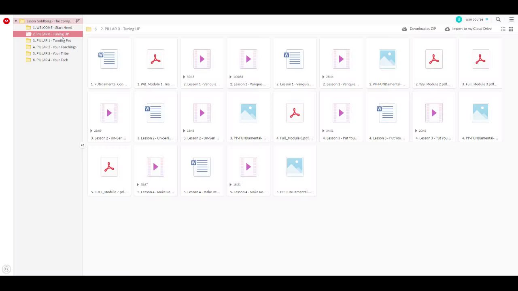Open the 'wso course' user account avatar
This screenshot has width=518, height=291.
click(x=459, y=19)
